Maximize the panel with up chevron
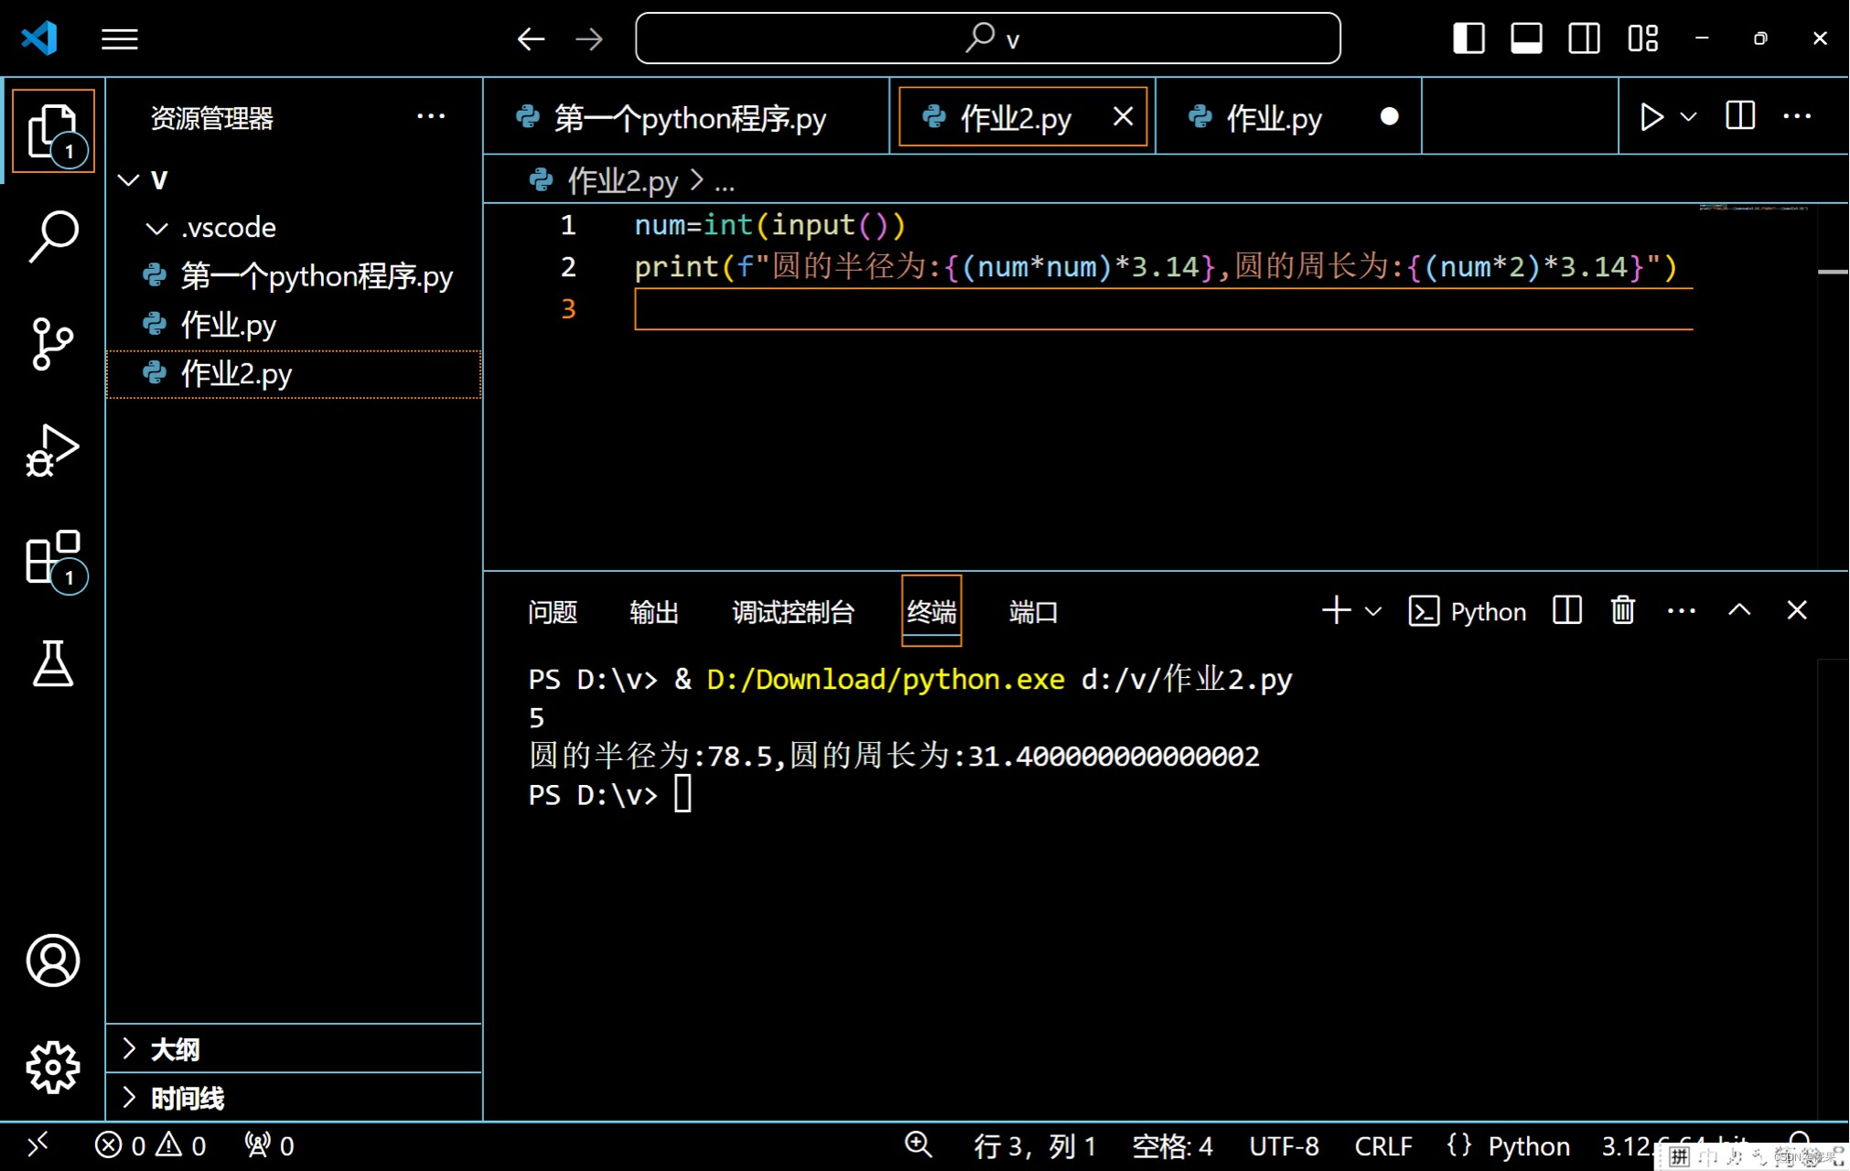Screen dimensions: 1850x1171 1739,610
